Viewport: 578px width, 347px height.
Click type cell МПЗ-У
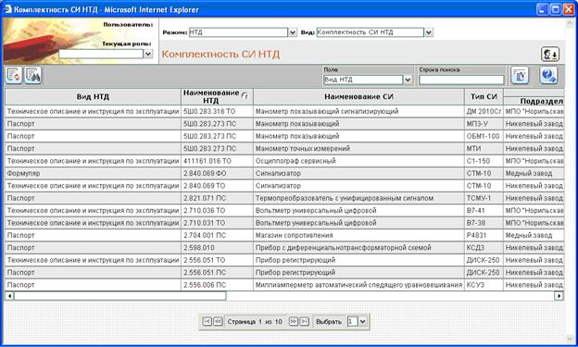click(484, 124)
